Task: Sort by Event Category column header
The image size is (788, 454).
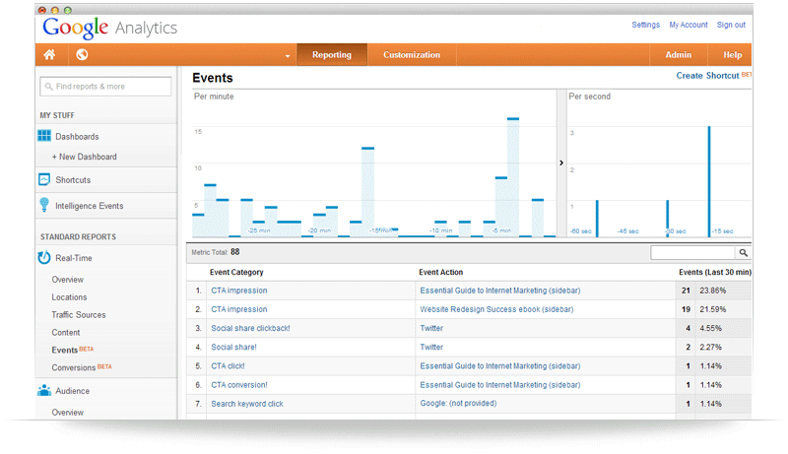Action: [236, 272]
